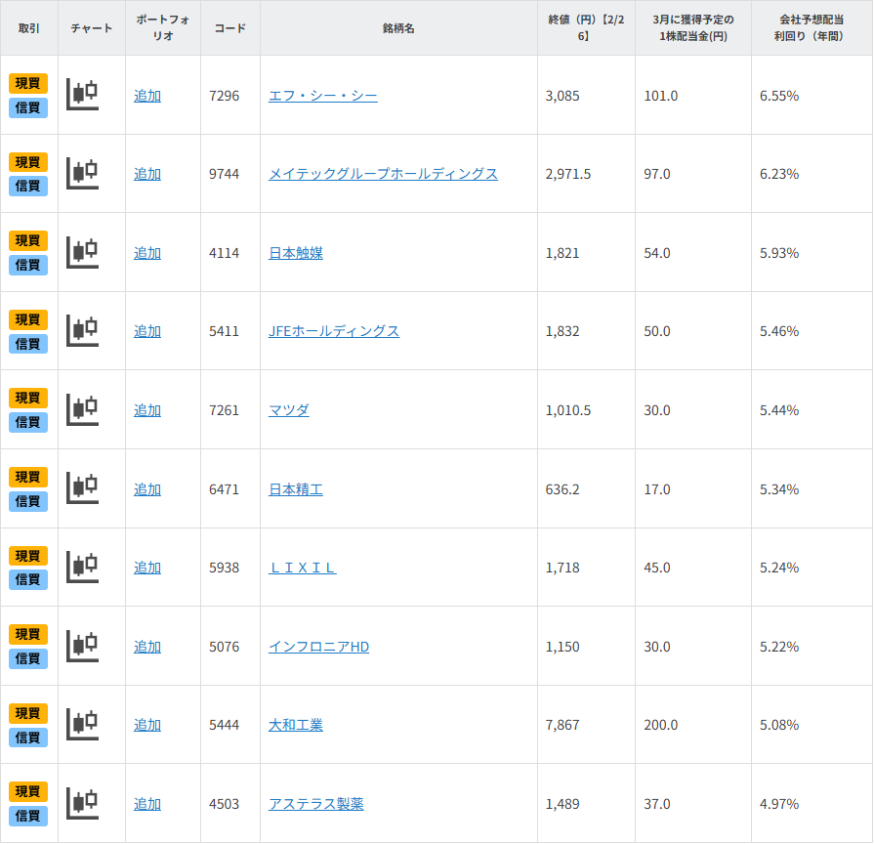Click 信買 button for エフ・シー・シー
Screen dimensions: 874x844
[28, 107]
